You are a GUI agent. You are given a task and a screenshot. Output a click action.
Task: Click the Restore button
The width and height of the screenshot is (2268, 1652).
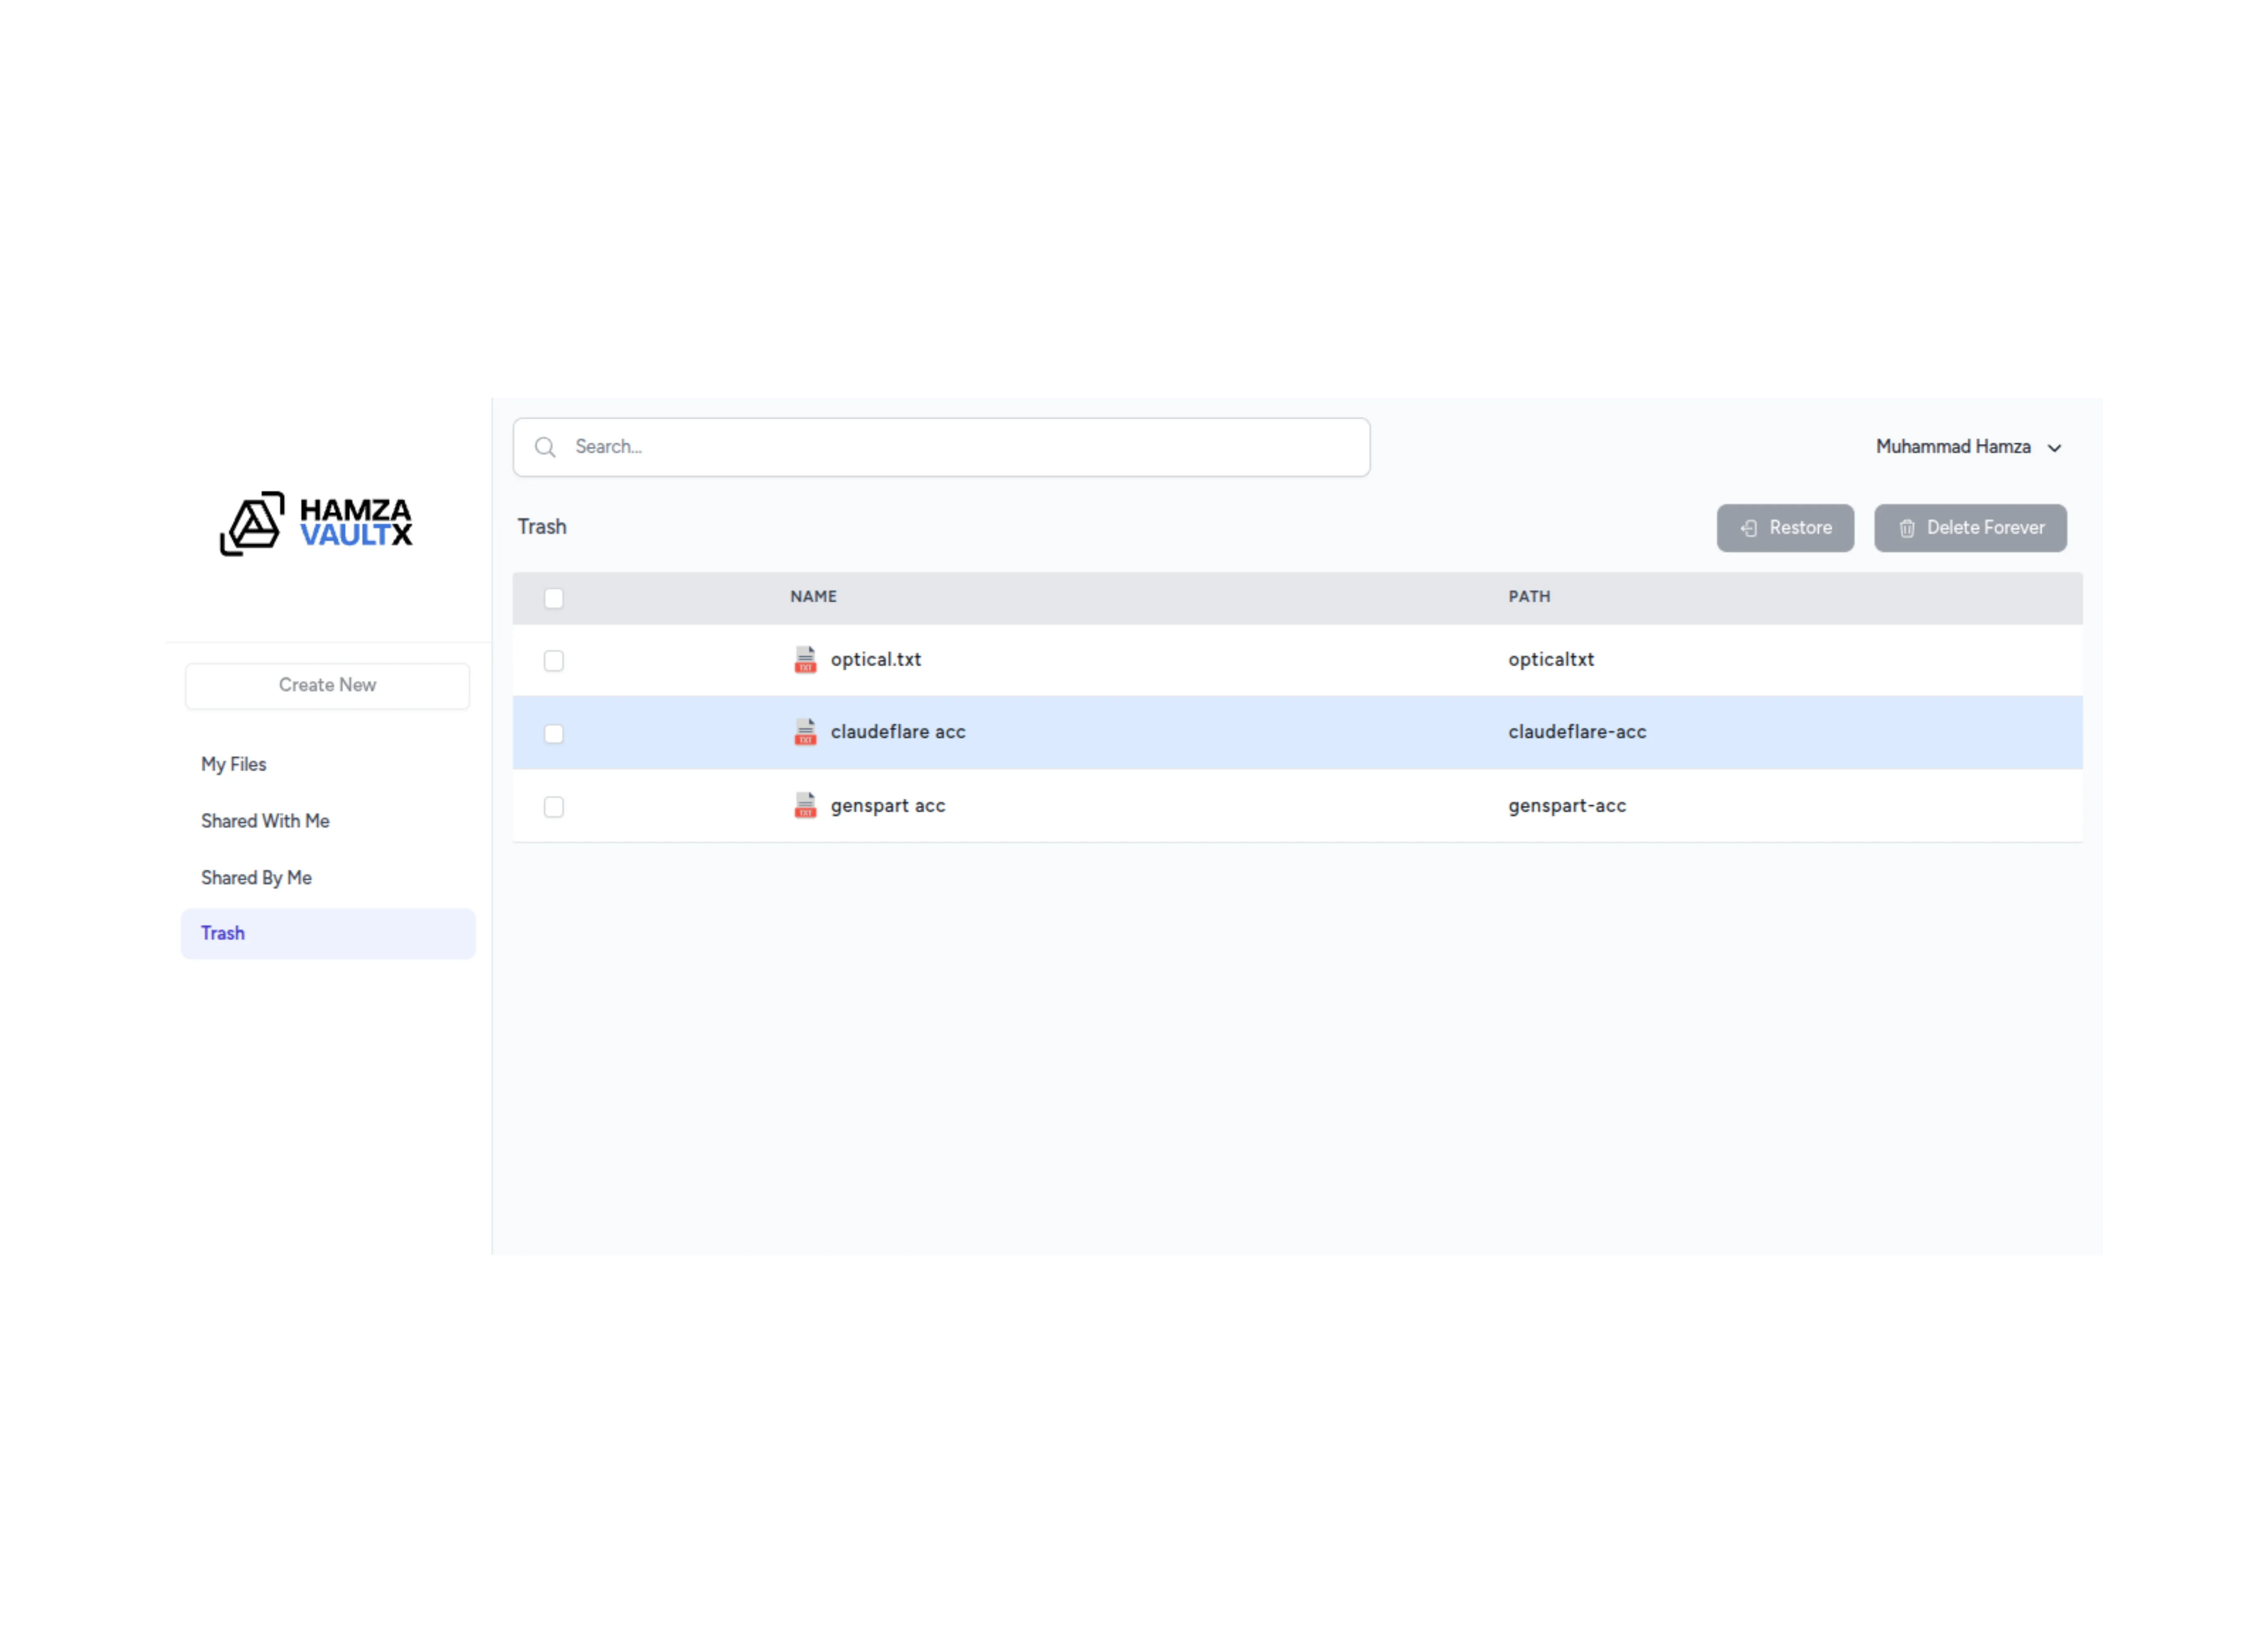tap(1785, 528)
